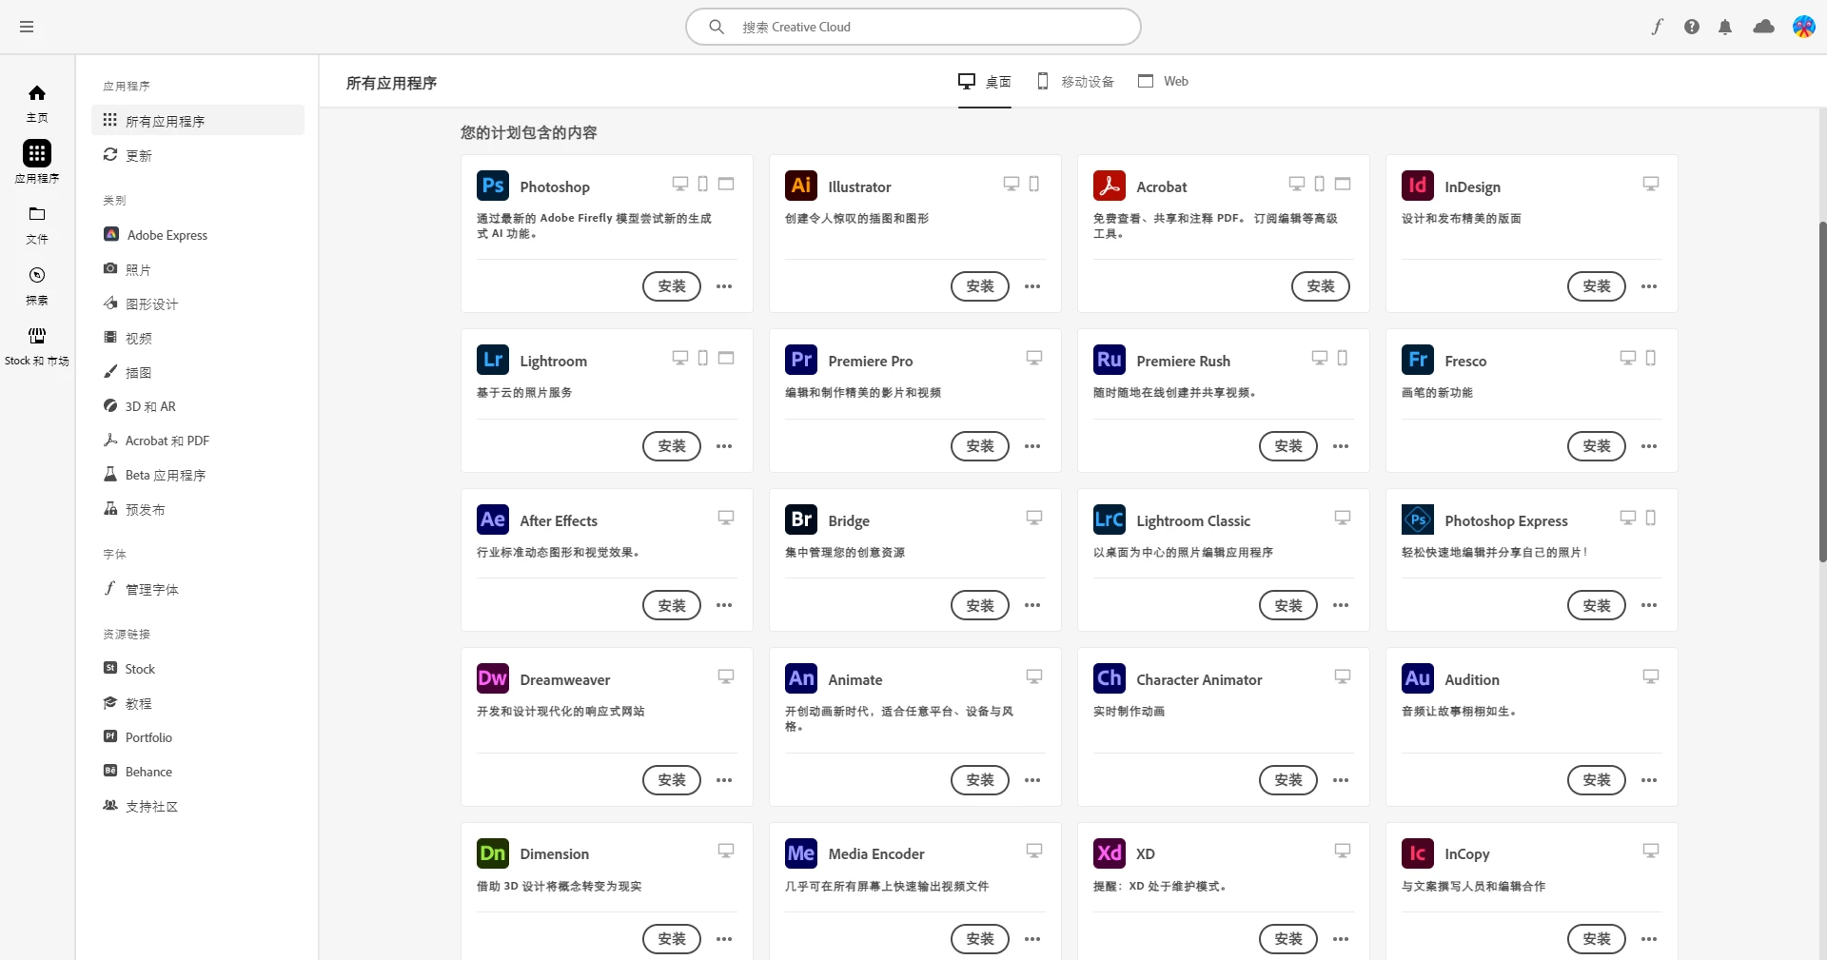Click the XD app icon
The image size is (1827, 960).
(x=1110, y=853)
